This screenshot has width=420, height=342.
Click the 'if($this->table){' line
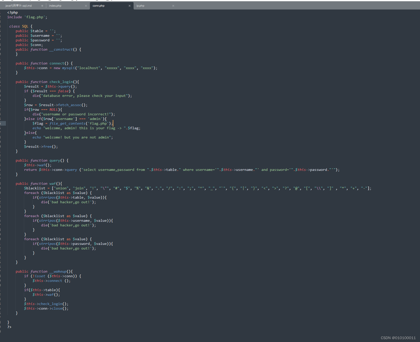point(42,290)
